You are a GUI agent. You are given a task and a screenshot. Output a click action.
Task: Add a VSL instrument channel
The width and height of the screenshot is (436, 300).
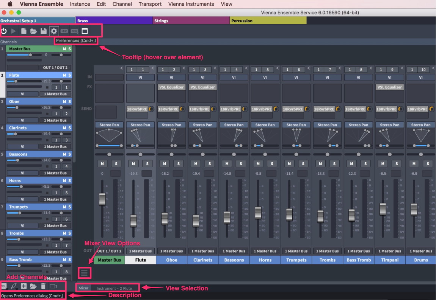(4, 286)
